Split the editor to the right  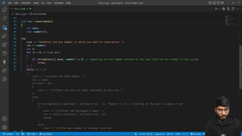pyautogui.click(x=233, y=9)
